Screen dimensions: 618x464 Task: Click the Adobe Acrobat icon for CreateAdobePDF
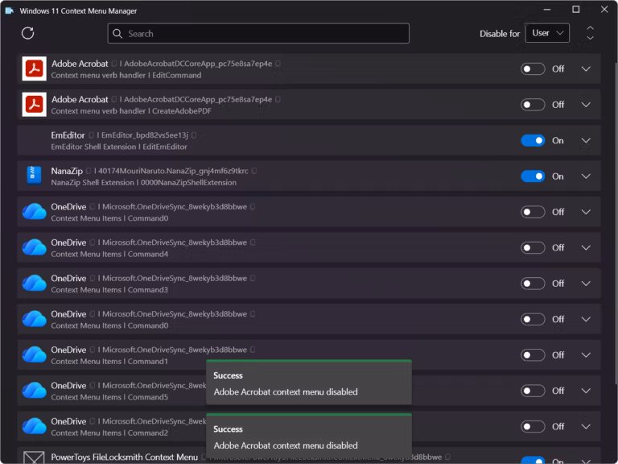[x=35, y=105]
